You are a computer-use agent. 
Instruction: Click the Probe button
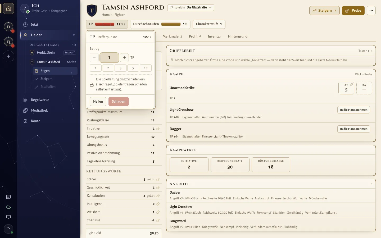[x=353, y=11]
